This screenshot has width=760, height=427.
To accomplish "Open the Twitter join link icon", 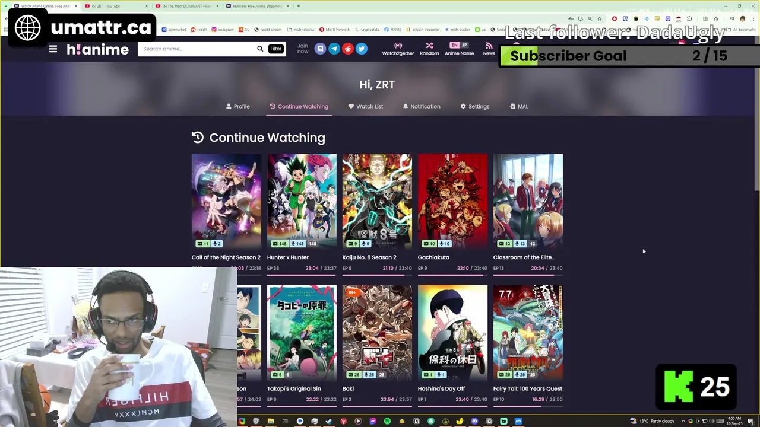I will (x=361, y=49).
